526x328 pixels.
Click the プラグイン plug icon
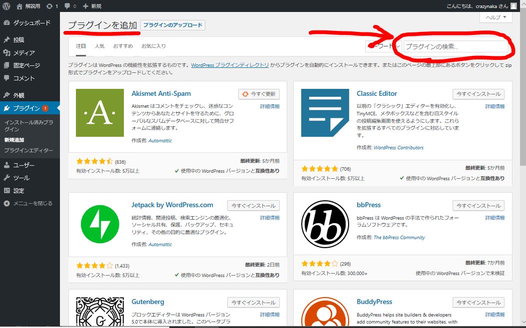point(6,108)
